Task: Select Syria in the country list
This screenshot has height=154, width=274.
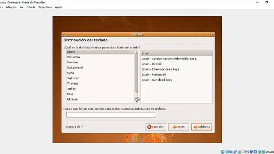Action: coord(100,73)
